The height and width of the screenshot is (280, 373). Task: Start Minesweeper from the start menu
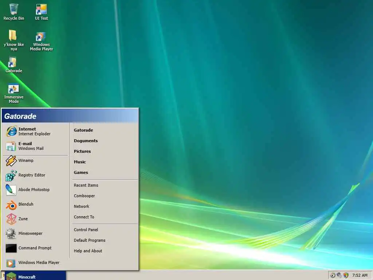tap(35, 234)
